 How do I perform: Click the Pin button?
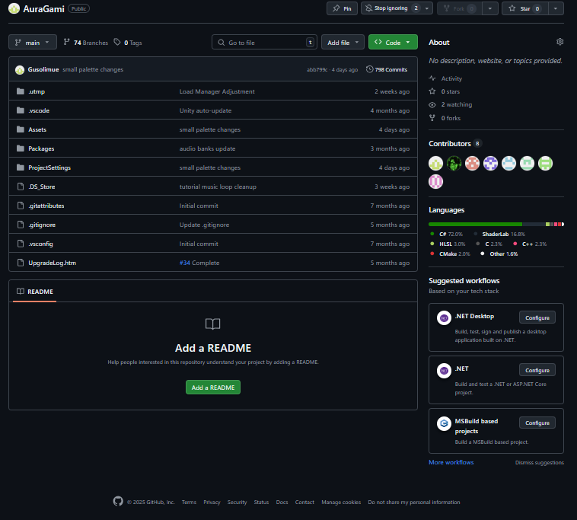(x=342, y=8)
